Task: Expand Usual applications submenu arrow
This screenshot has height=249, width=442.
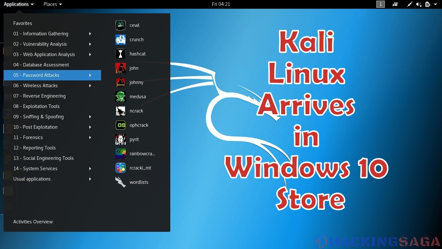Action: [x=90, y=179]
